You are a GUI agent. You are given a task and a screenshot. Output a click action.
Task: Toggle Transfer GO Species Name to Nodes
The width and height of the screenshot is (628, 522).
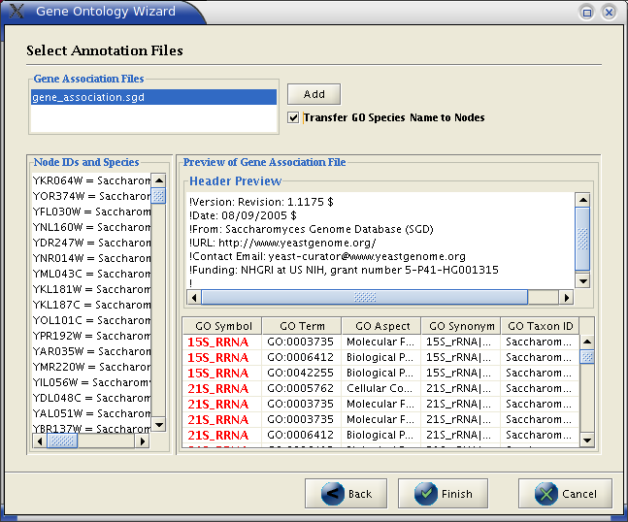click(x=294, y=117)
